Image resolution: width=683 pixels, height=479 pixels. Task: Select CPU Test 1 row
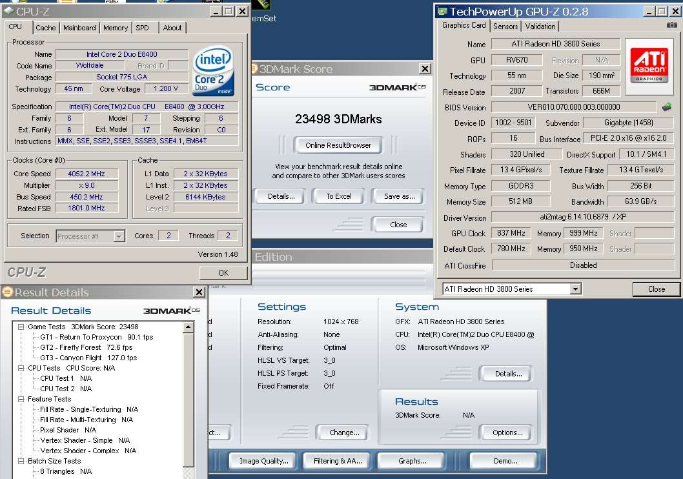click(66, 378)
